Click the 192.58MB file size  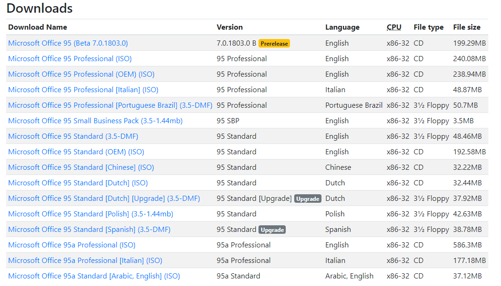pos(470,152)
